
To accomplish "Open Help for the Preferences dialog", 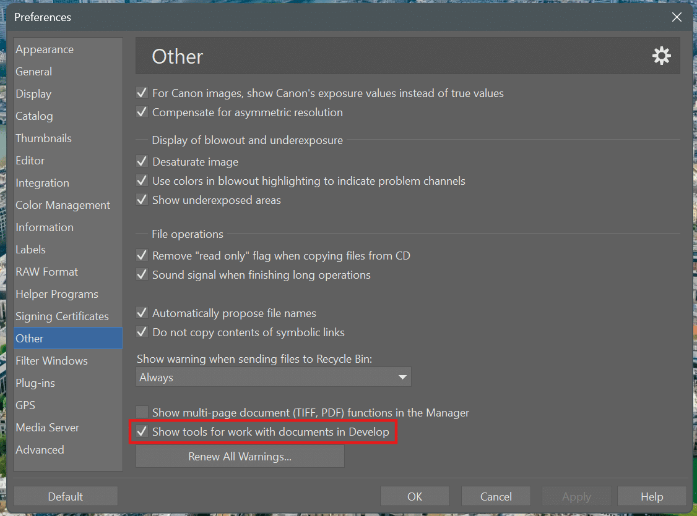I will pyautogui.click(x=652, y=497).
